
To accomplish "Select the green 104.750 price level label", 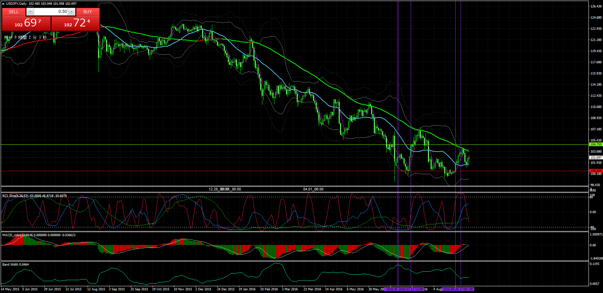I will (x=596, y=144).
